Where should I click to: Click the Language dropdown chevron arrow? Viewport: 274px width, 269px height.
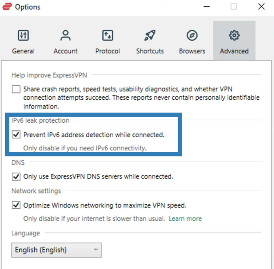[95, 250]
